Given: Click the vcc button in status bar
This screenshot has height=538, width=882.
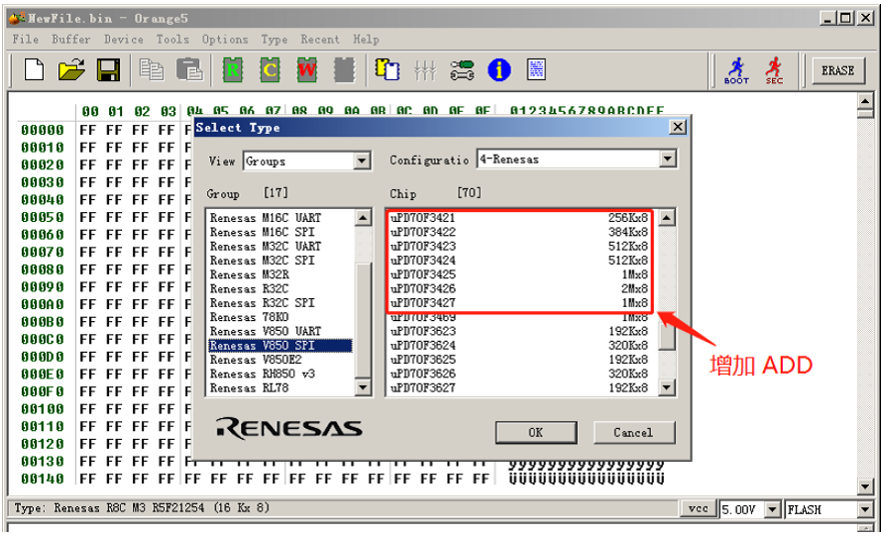Looking at the screenshot, I should (698, 508).
